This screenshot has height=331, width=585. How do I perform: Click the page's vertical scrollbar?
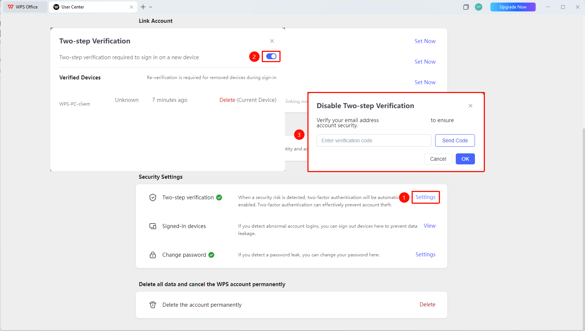tap(583, 228)
